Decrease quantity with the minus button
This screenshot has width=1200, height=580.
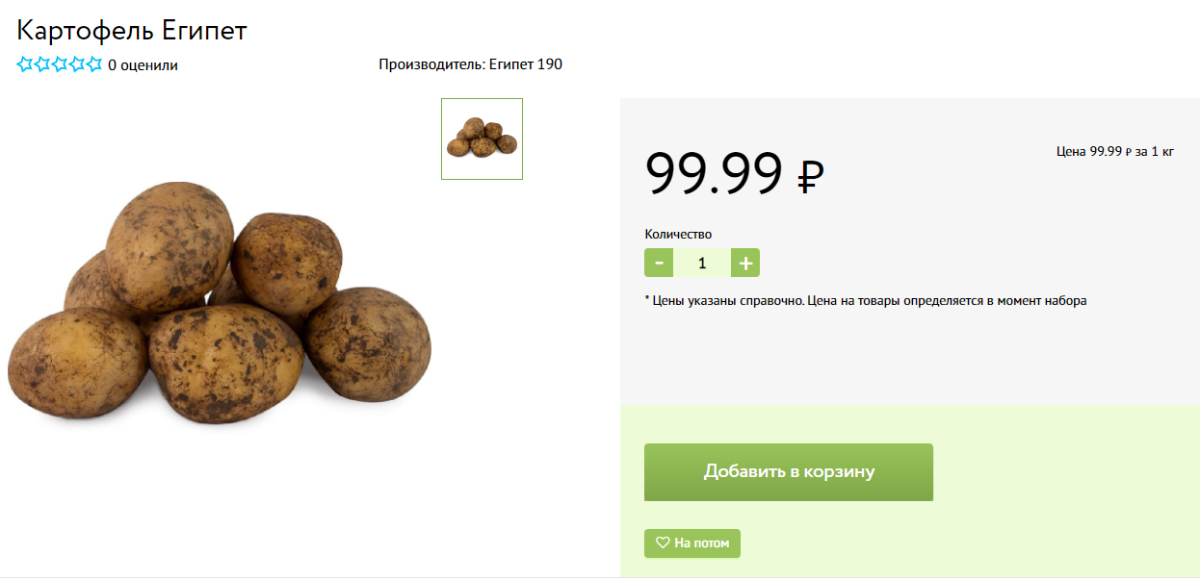pyautogui.click(x=659, y=263)
